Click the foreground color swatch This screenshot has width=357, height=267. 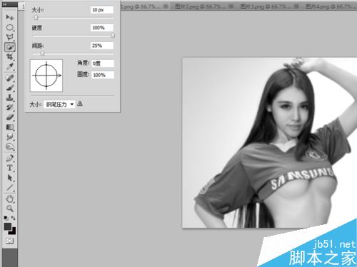tap(8, 226)
